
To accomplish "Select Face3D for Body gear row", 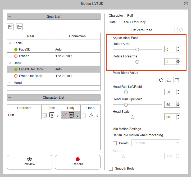I will [x=31, y=69].
